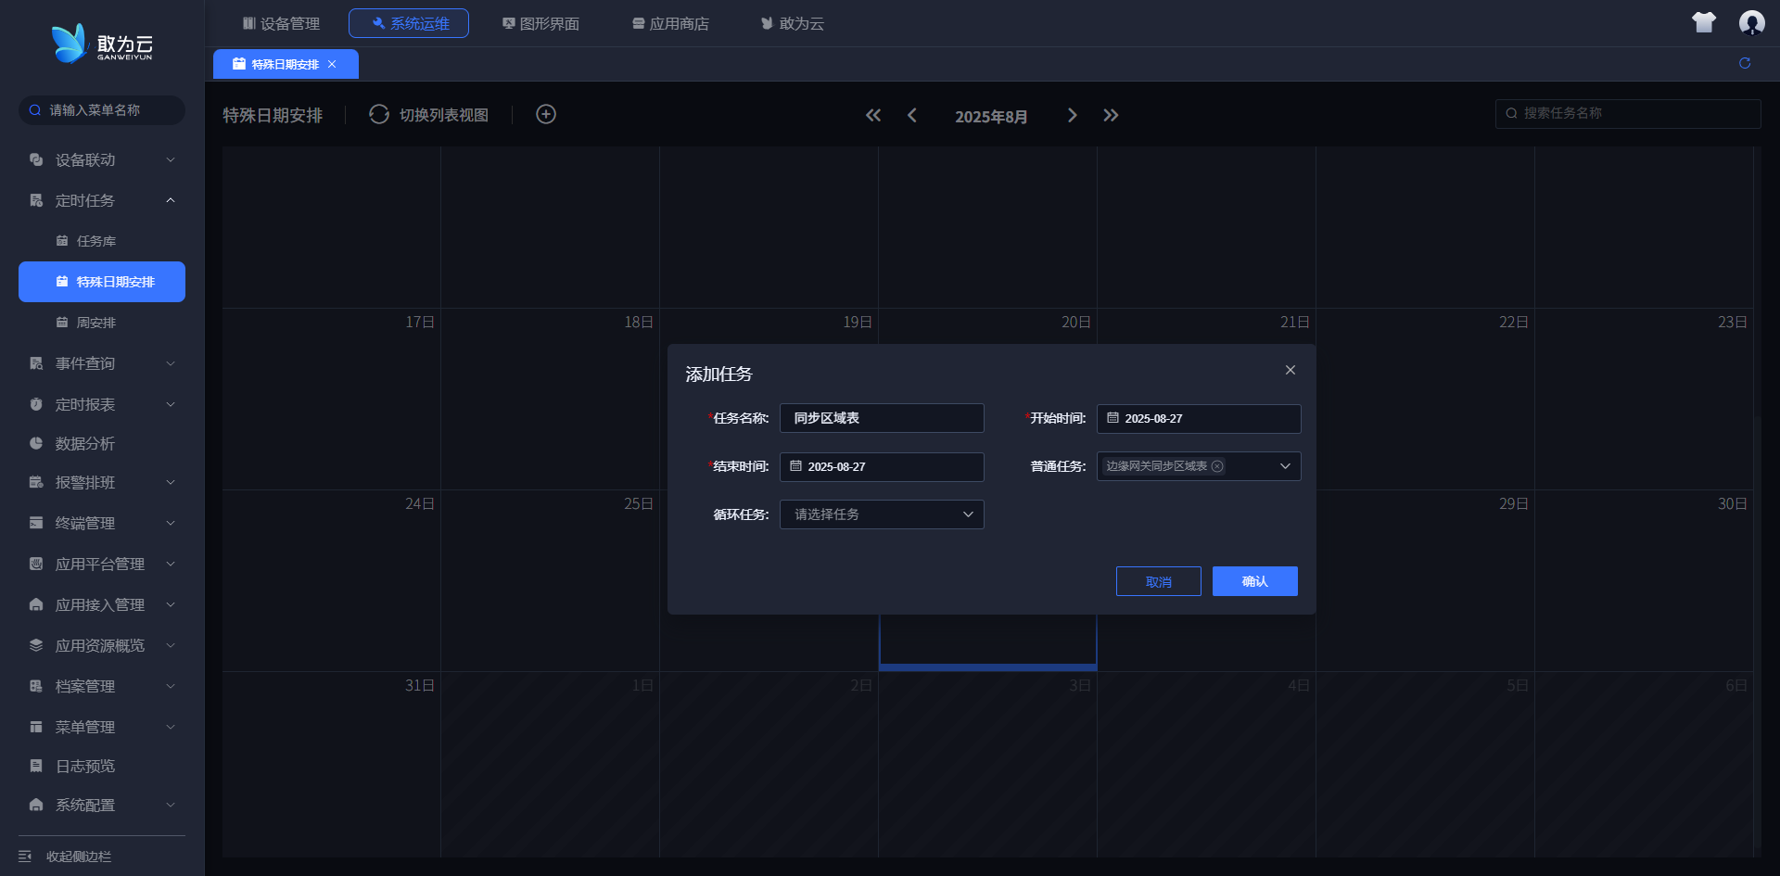The height and width of the screenshot is (876, 1780).
Task: Close the 特殊日期安排 tab
Action: tap(332, 64)
